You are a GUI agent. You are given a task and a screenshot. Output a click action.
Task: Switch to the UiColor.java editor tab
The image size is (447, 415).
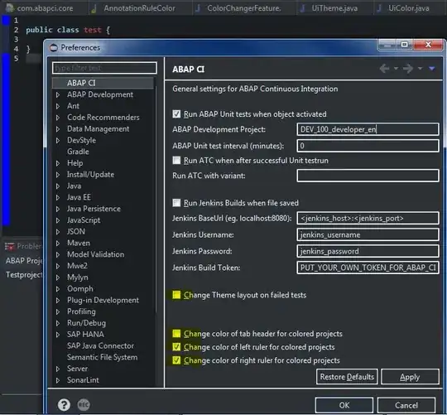(x=409, y=8)
